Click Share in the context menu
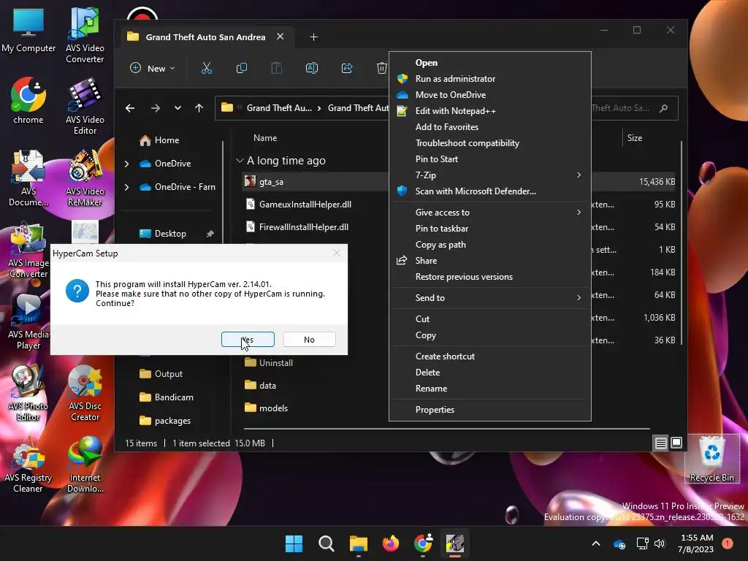Screen dimensions: 748x561 pyautogui.click(x=490, y=261)
